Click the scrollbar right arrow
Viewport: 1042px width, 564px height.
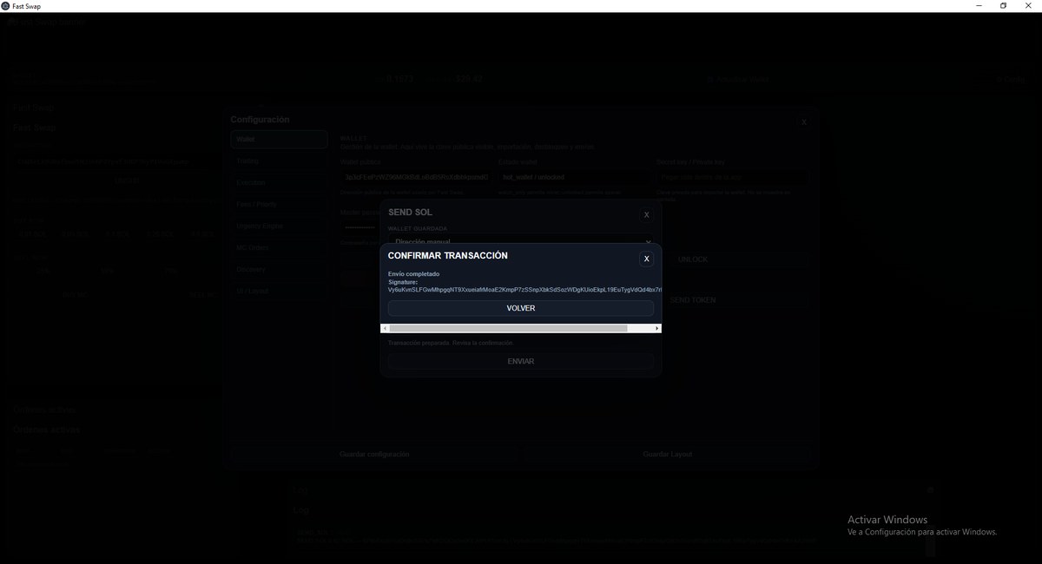[657, 328]
